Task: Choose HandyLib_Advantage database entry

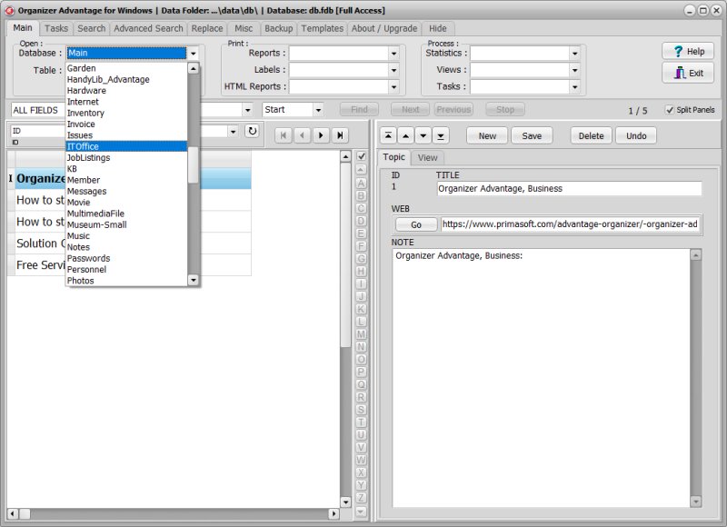Action: [x=126, y=79]
